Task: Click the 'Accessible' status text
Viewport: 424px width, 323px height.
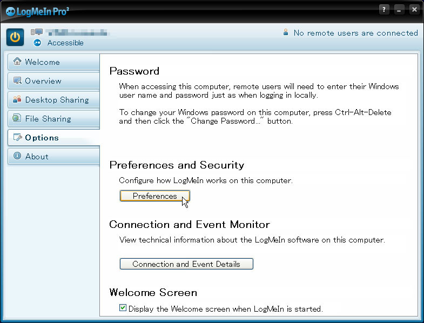Action: 65,43
